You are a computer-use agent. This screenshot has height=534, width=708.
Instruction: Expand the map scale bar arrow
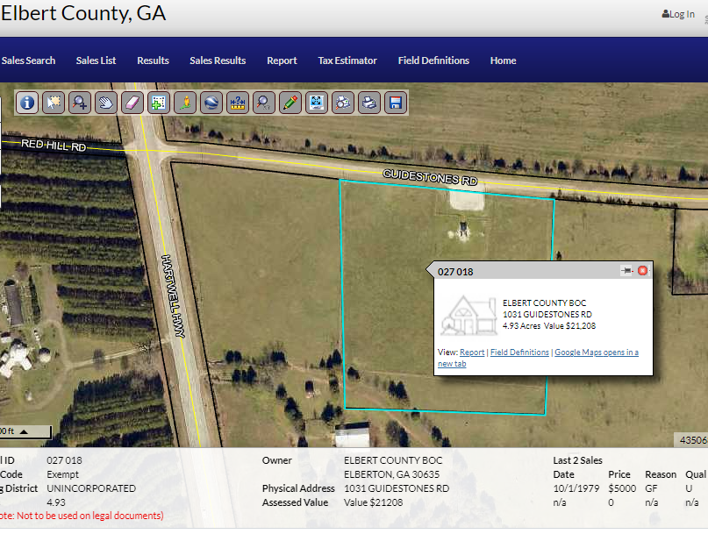(24, 431)
